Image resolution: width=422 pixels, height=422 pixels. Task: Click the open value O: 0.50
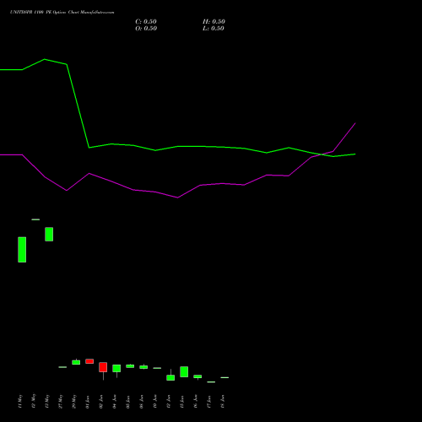point(146,29)
